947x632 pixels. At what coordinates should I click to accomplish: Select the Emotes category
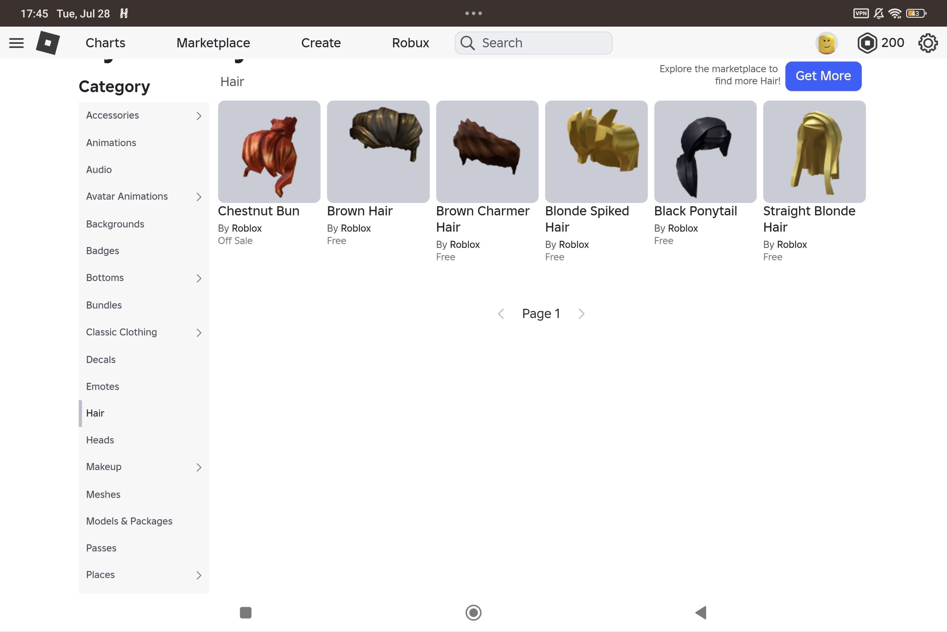click(x=144, y=386)
